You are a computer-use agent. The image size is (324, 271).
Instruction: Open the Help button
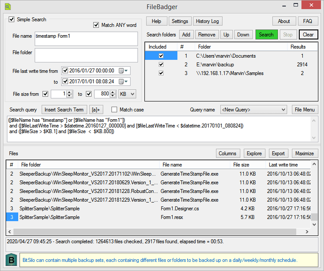157,21
